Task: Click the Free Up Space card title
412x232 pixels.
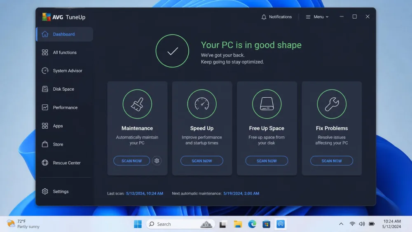Action: point(267,128)
